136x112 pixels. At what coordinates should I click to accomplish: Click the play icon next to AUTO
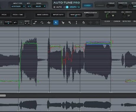[54, 7]
